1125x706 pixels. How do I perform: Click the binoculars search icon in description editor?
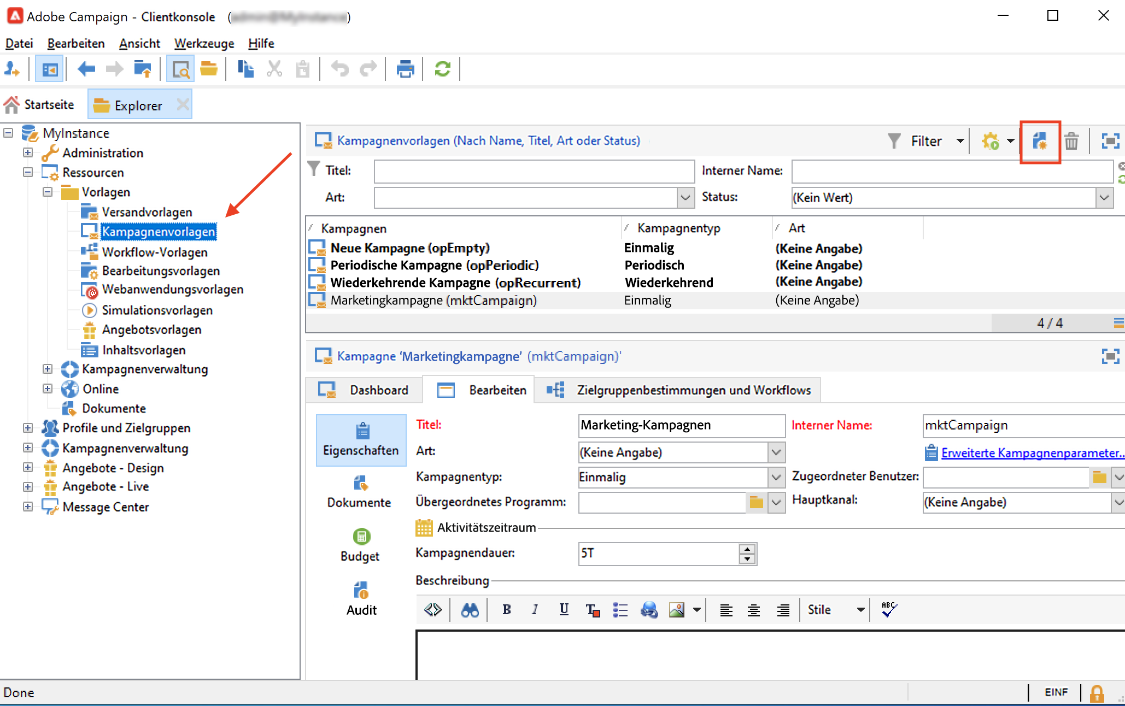pos(470,610)
